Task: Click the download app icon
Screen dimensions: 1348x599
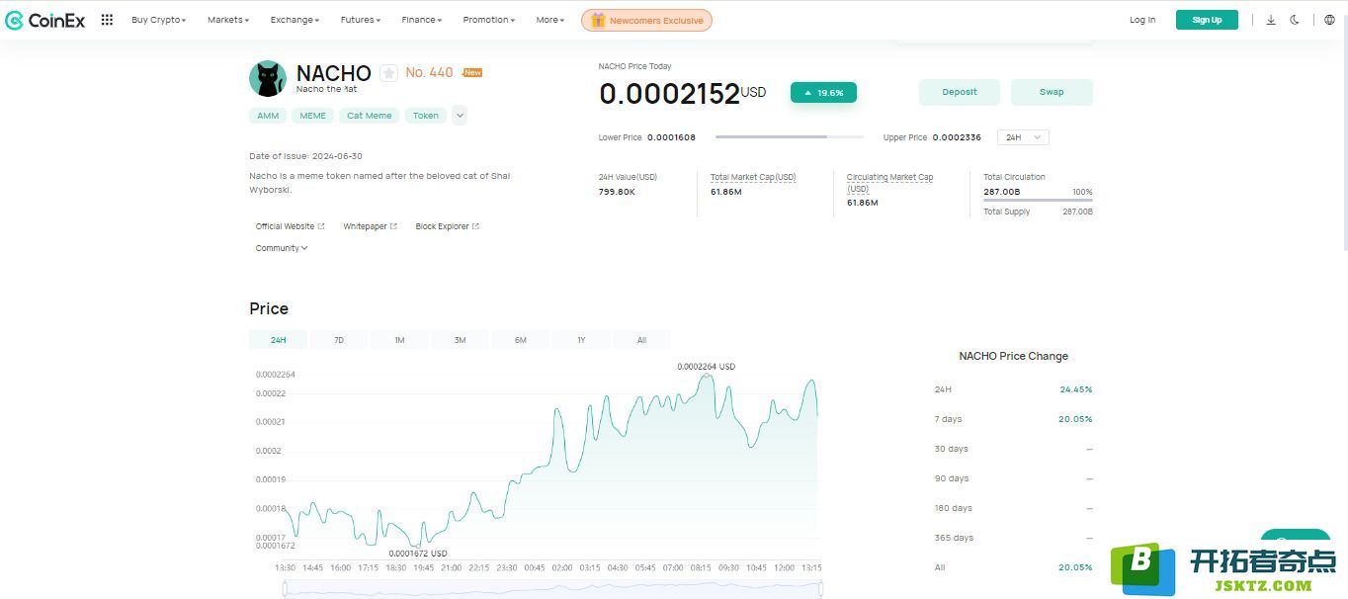Action: tap(1271, 20)
